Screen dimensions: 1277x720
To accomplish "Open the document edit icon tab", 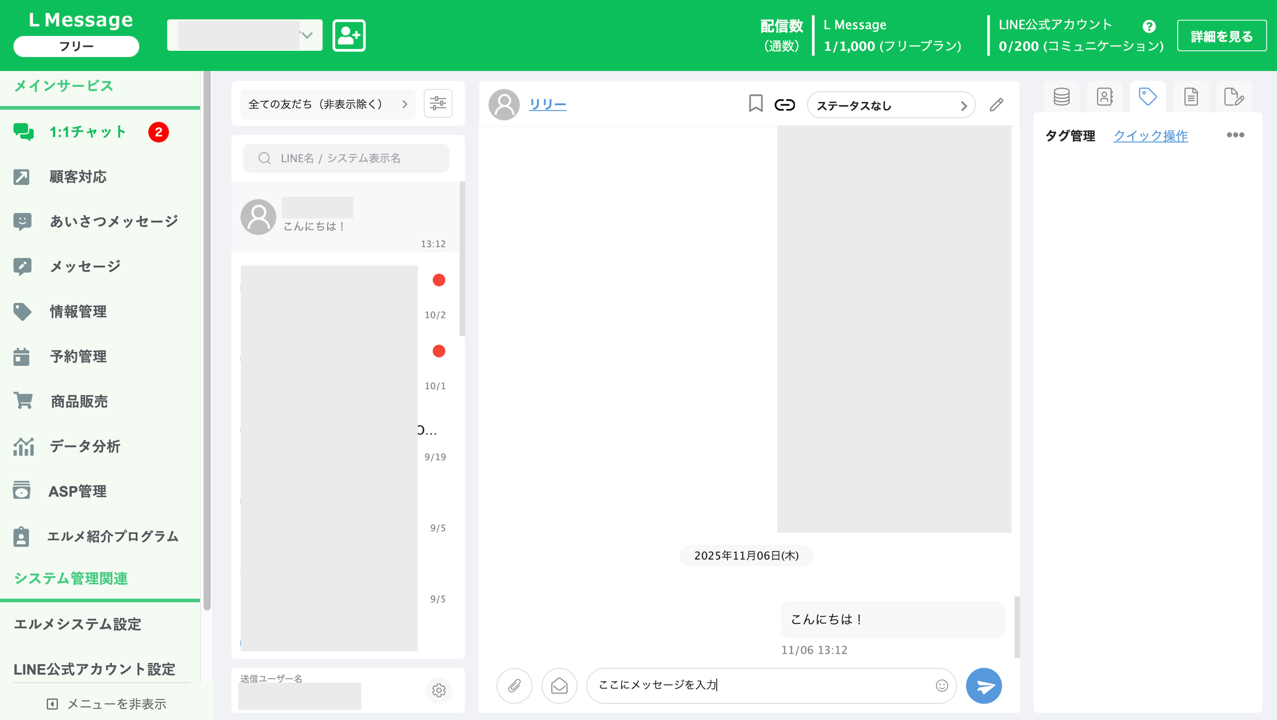I will [x=1234, y=97].
